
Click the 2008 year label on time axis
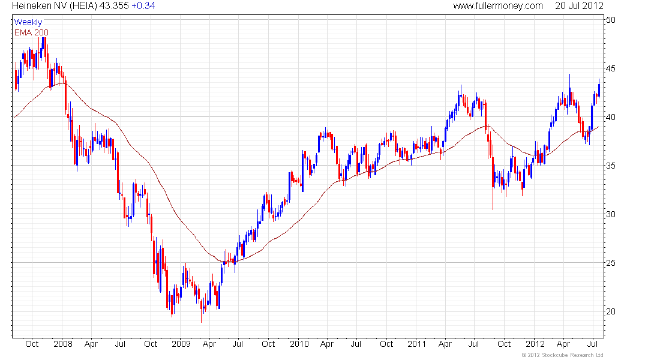click(x=63, y=344)
